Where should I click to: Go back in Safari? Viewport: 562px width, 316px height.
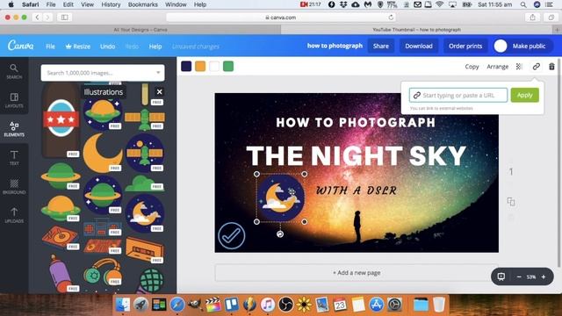tap(37, 18)
